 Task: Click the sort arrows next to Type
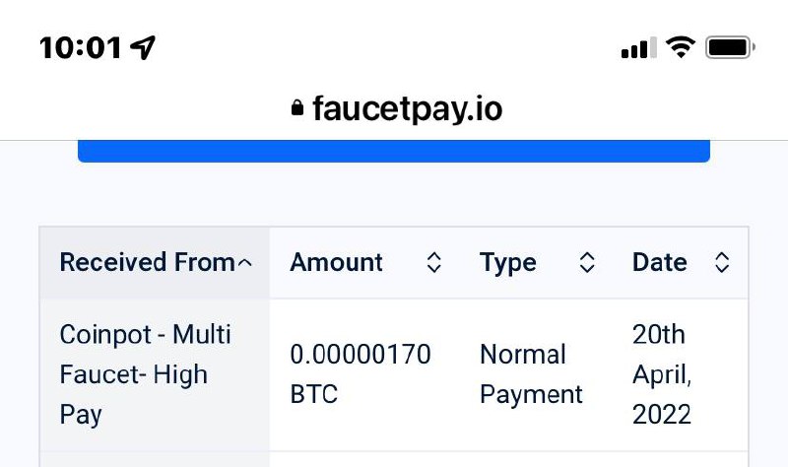pos(587,263)
